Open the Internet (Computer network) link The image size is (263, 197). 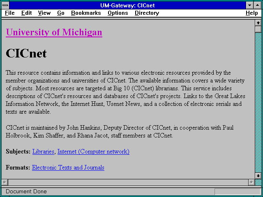pyautogui.click(x=93, y=151)
